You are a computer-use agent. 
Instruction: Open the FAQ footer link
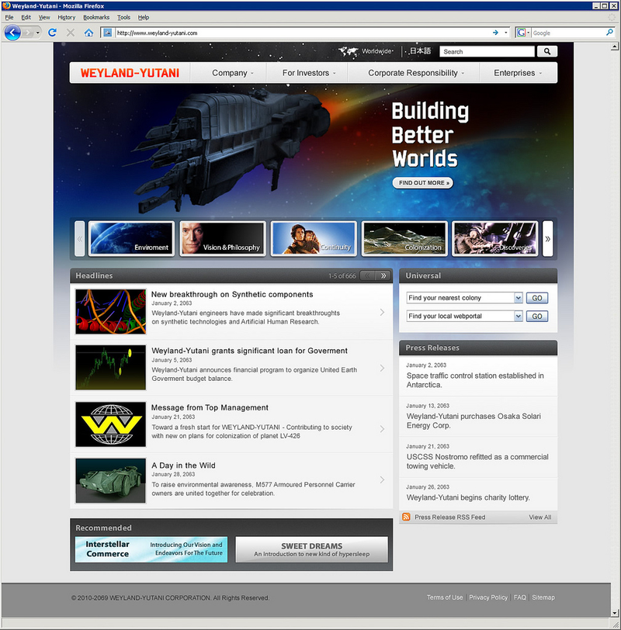click(520, 597)
